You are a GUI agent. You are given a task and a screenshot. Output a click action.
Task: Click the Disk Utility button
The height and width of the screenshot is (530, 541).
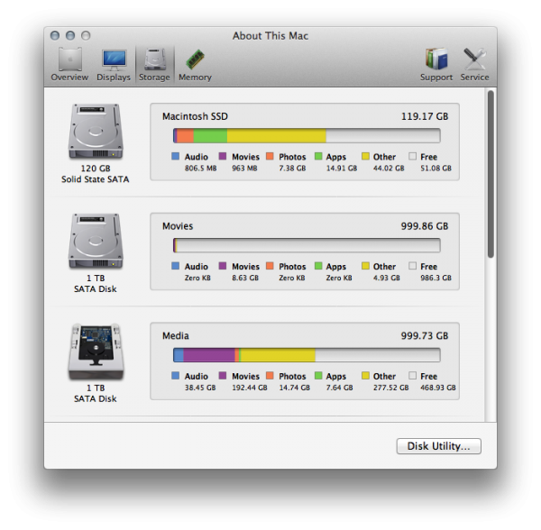tap(438, 446)
